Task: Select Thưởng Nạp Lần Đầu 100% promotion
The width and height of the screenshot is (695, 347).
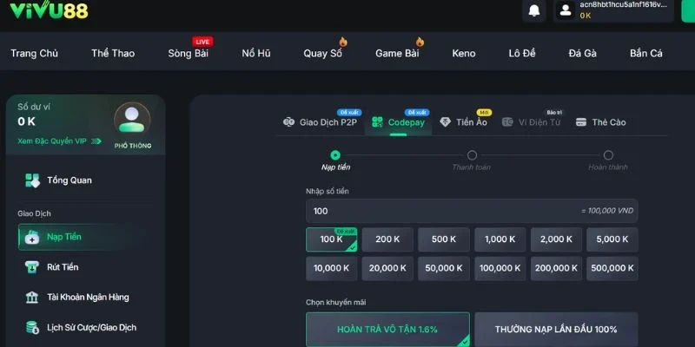Action: [x=556, y=330]
